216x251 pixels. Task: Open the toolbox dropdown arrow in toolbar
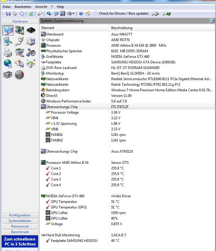(x=73, y=14)
